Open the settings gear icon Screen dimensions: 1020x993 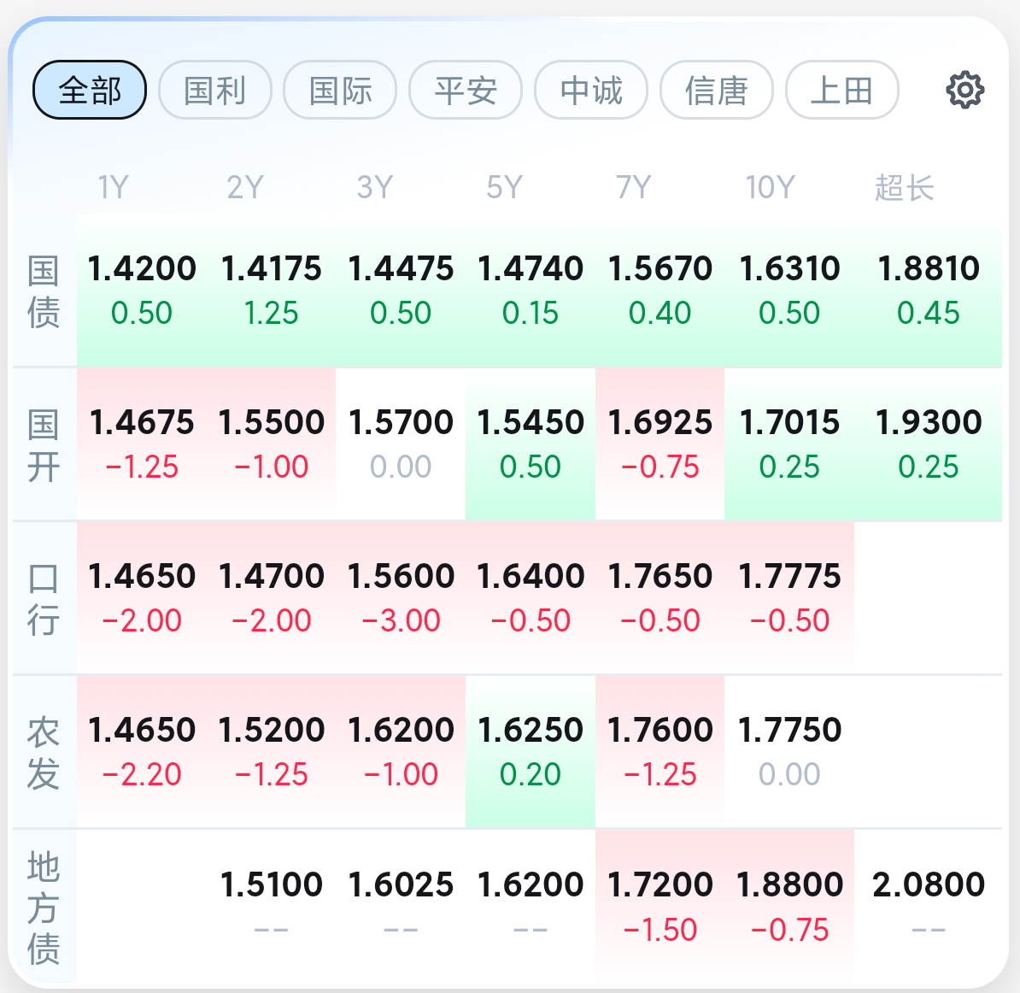(964, 90)
